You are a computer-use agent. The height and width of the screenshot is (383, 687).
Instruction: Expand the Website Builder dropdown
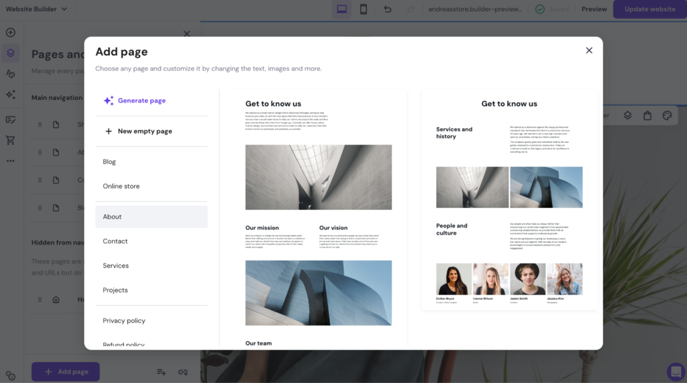[36, 9]
